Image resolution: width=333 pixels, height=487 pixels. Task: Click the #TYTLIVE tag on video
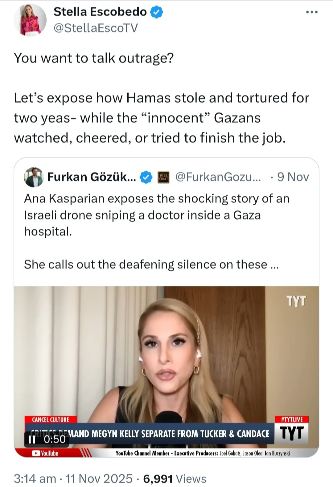pyautogui.click(x=292, y=419)
